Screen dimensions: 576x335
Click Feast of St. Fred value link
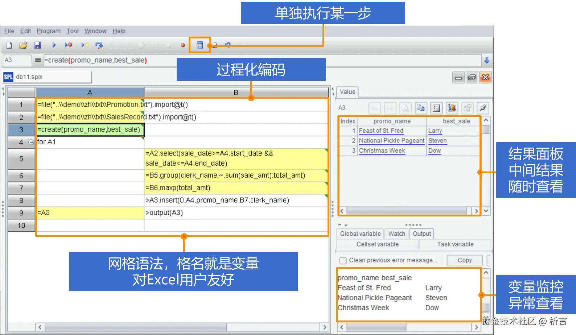coord(381,131)
